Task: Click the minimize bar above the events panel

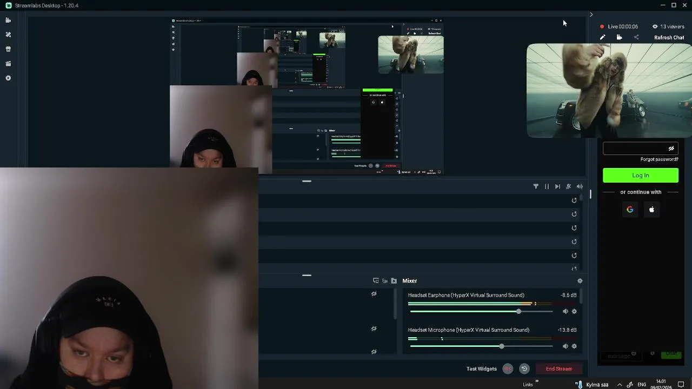Action: click(307, 181)
